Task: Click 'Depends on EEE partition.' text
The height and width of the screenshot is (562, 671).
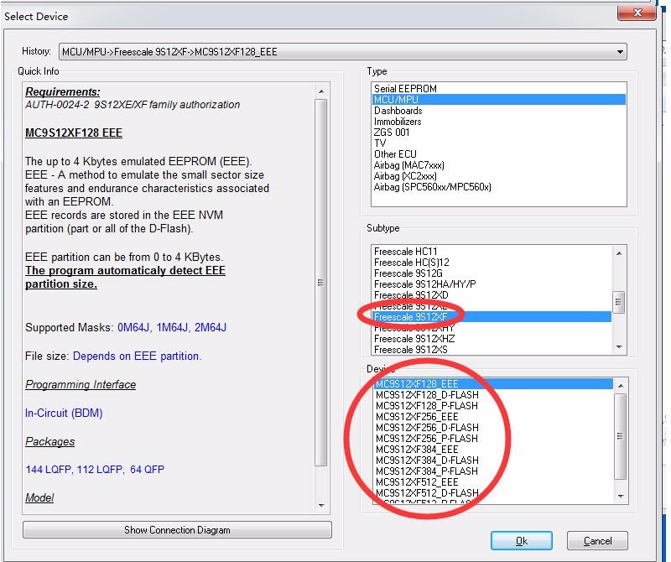Action: [x=137, y=356]
